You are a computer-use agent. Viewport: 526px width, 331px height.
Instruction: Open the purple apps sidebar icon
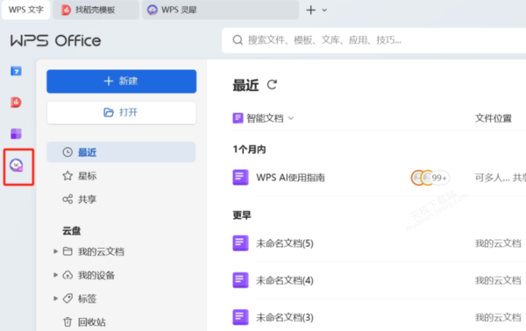(16, 134)
